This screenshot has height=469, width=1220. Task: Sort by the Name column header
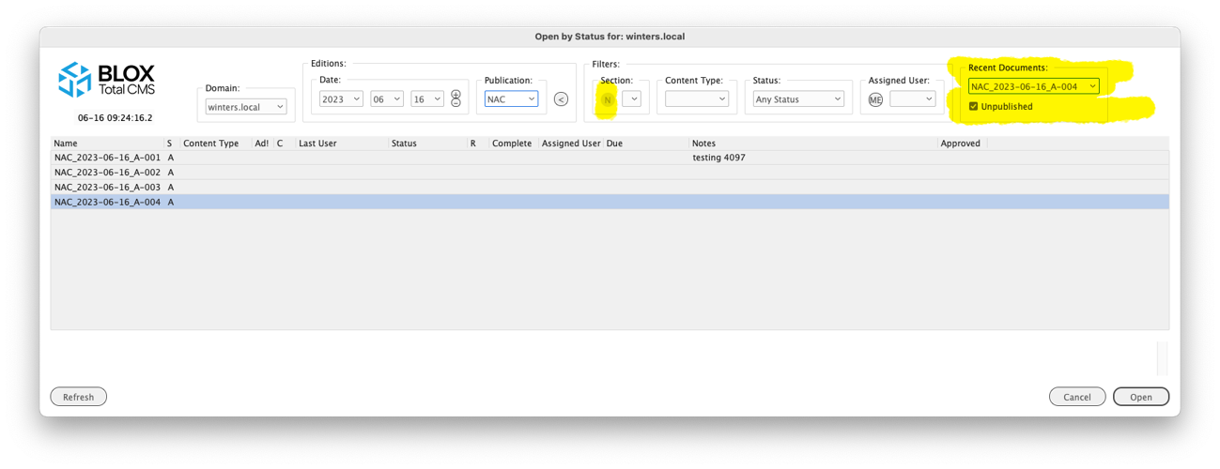point(108,144)
